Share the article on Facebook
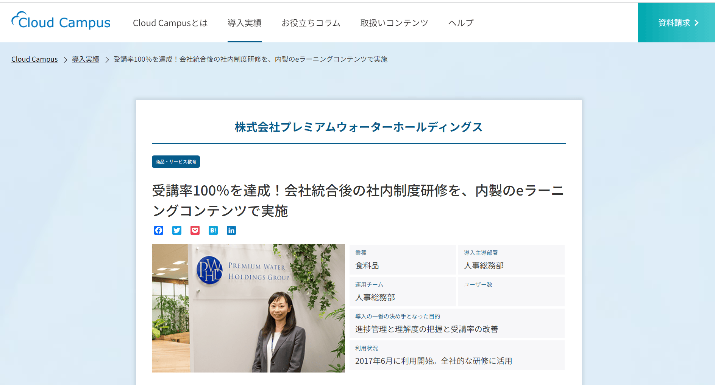Screen dimensions: 715x385 [159, 230]
